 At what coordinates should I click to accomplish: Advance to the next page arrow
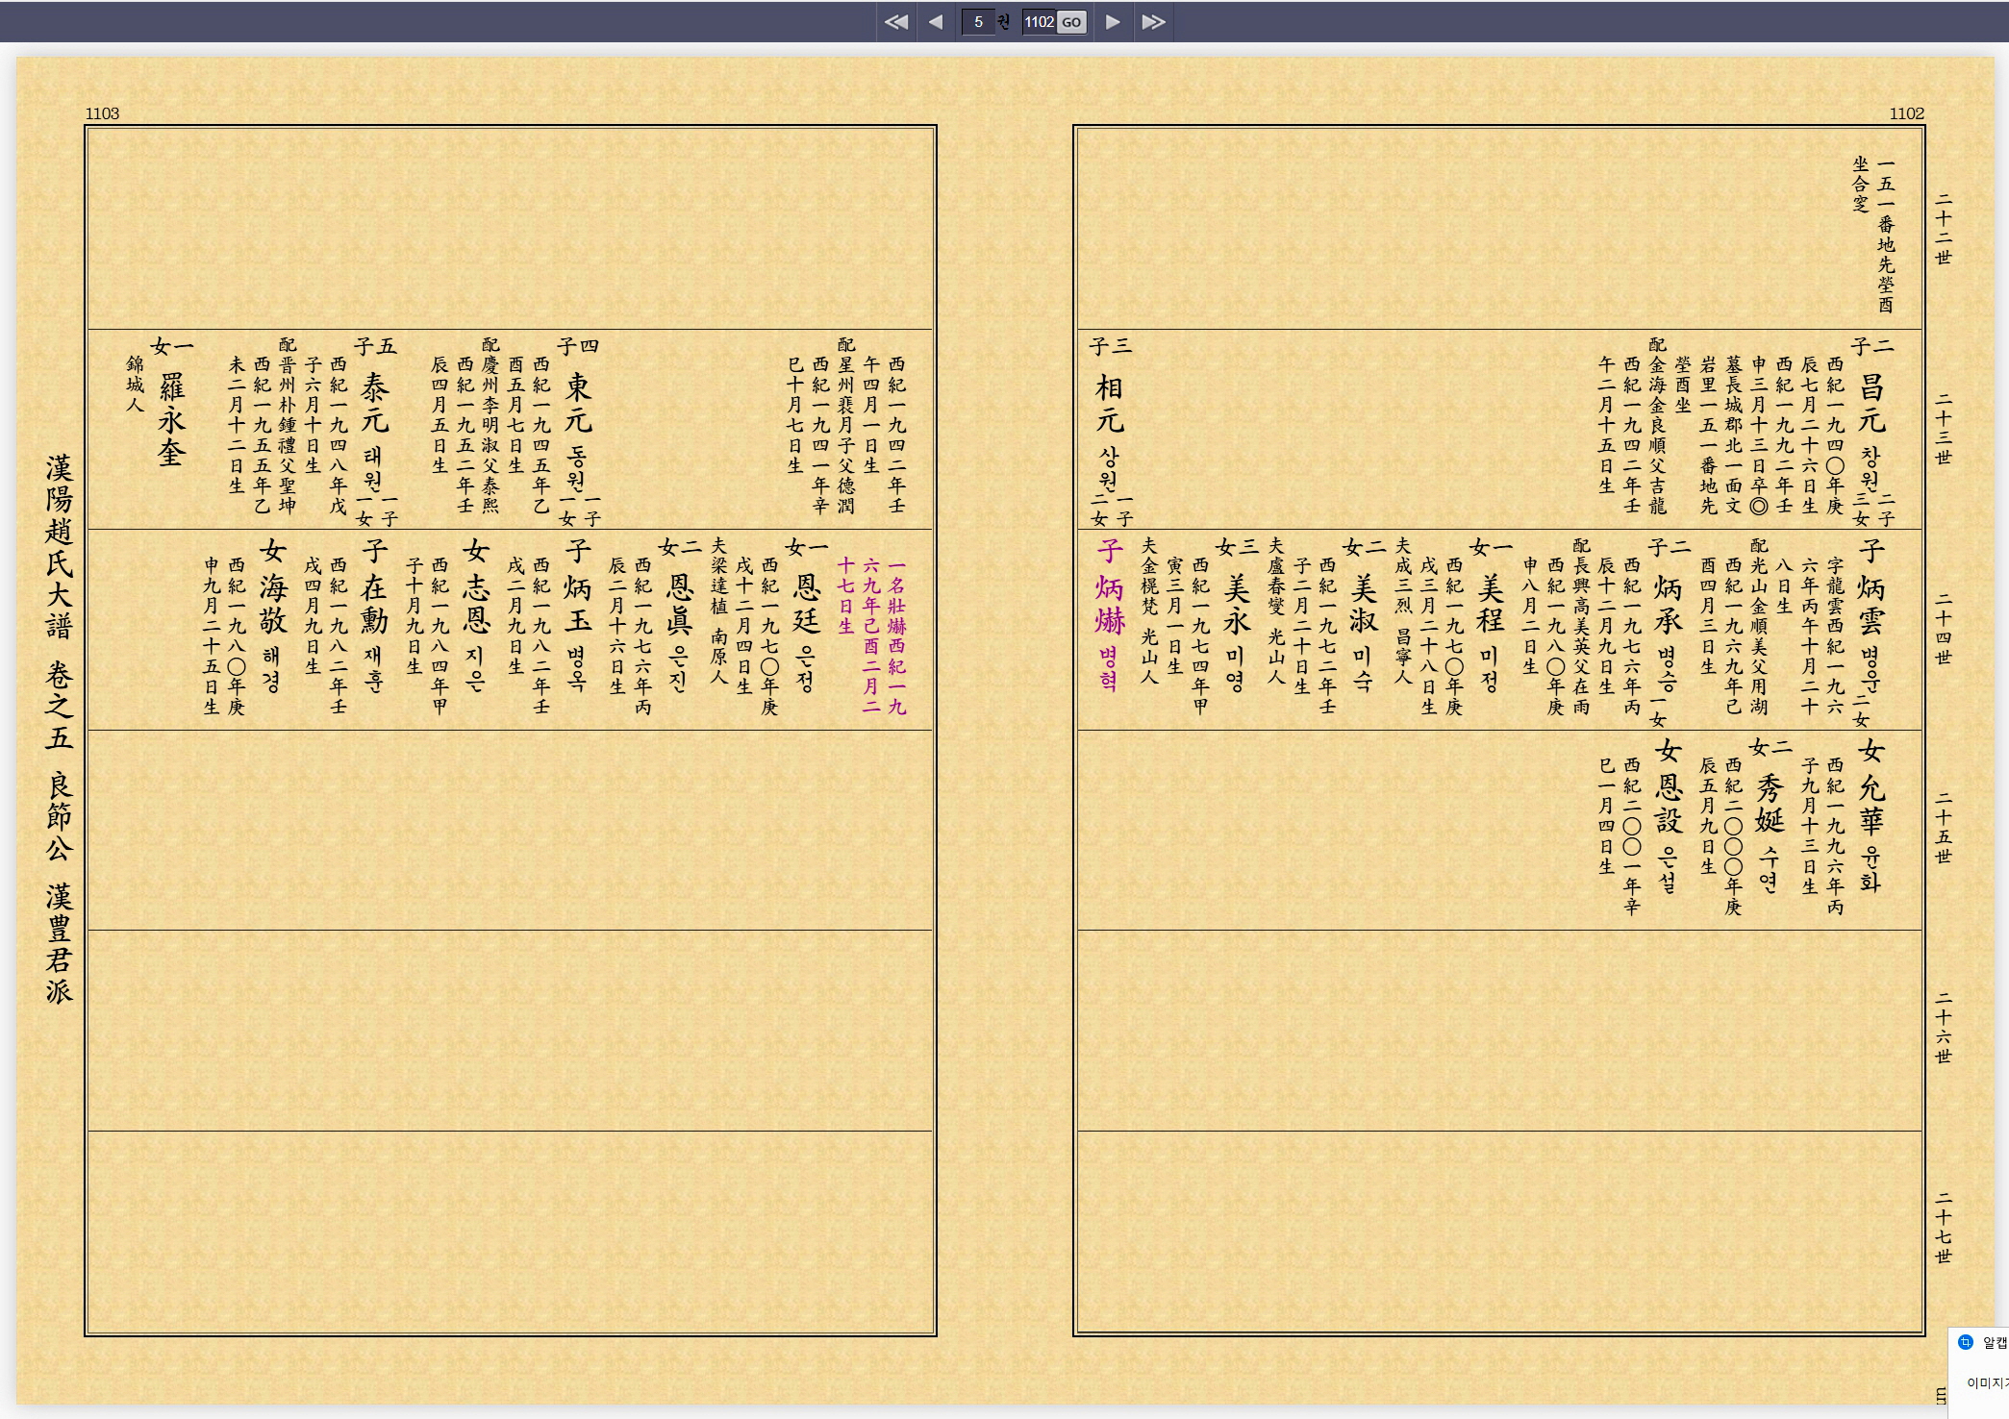pos(1113,22)
